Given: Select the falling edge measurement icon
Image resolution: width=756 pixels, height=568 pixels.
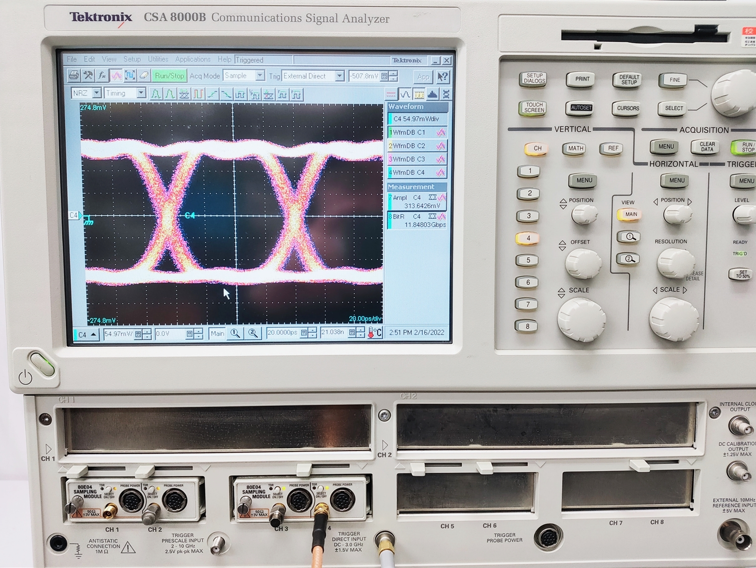Looking at the screenshot, I should point(226,94).
